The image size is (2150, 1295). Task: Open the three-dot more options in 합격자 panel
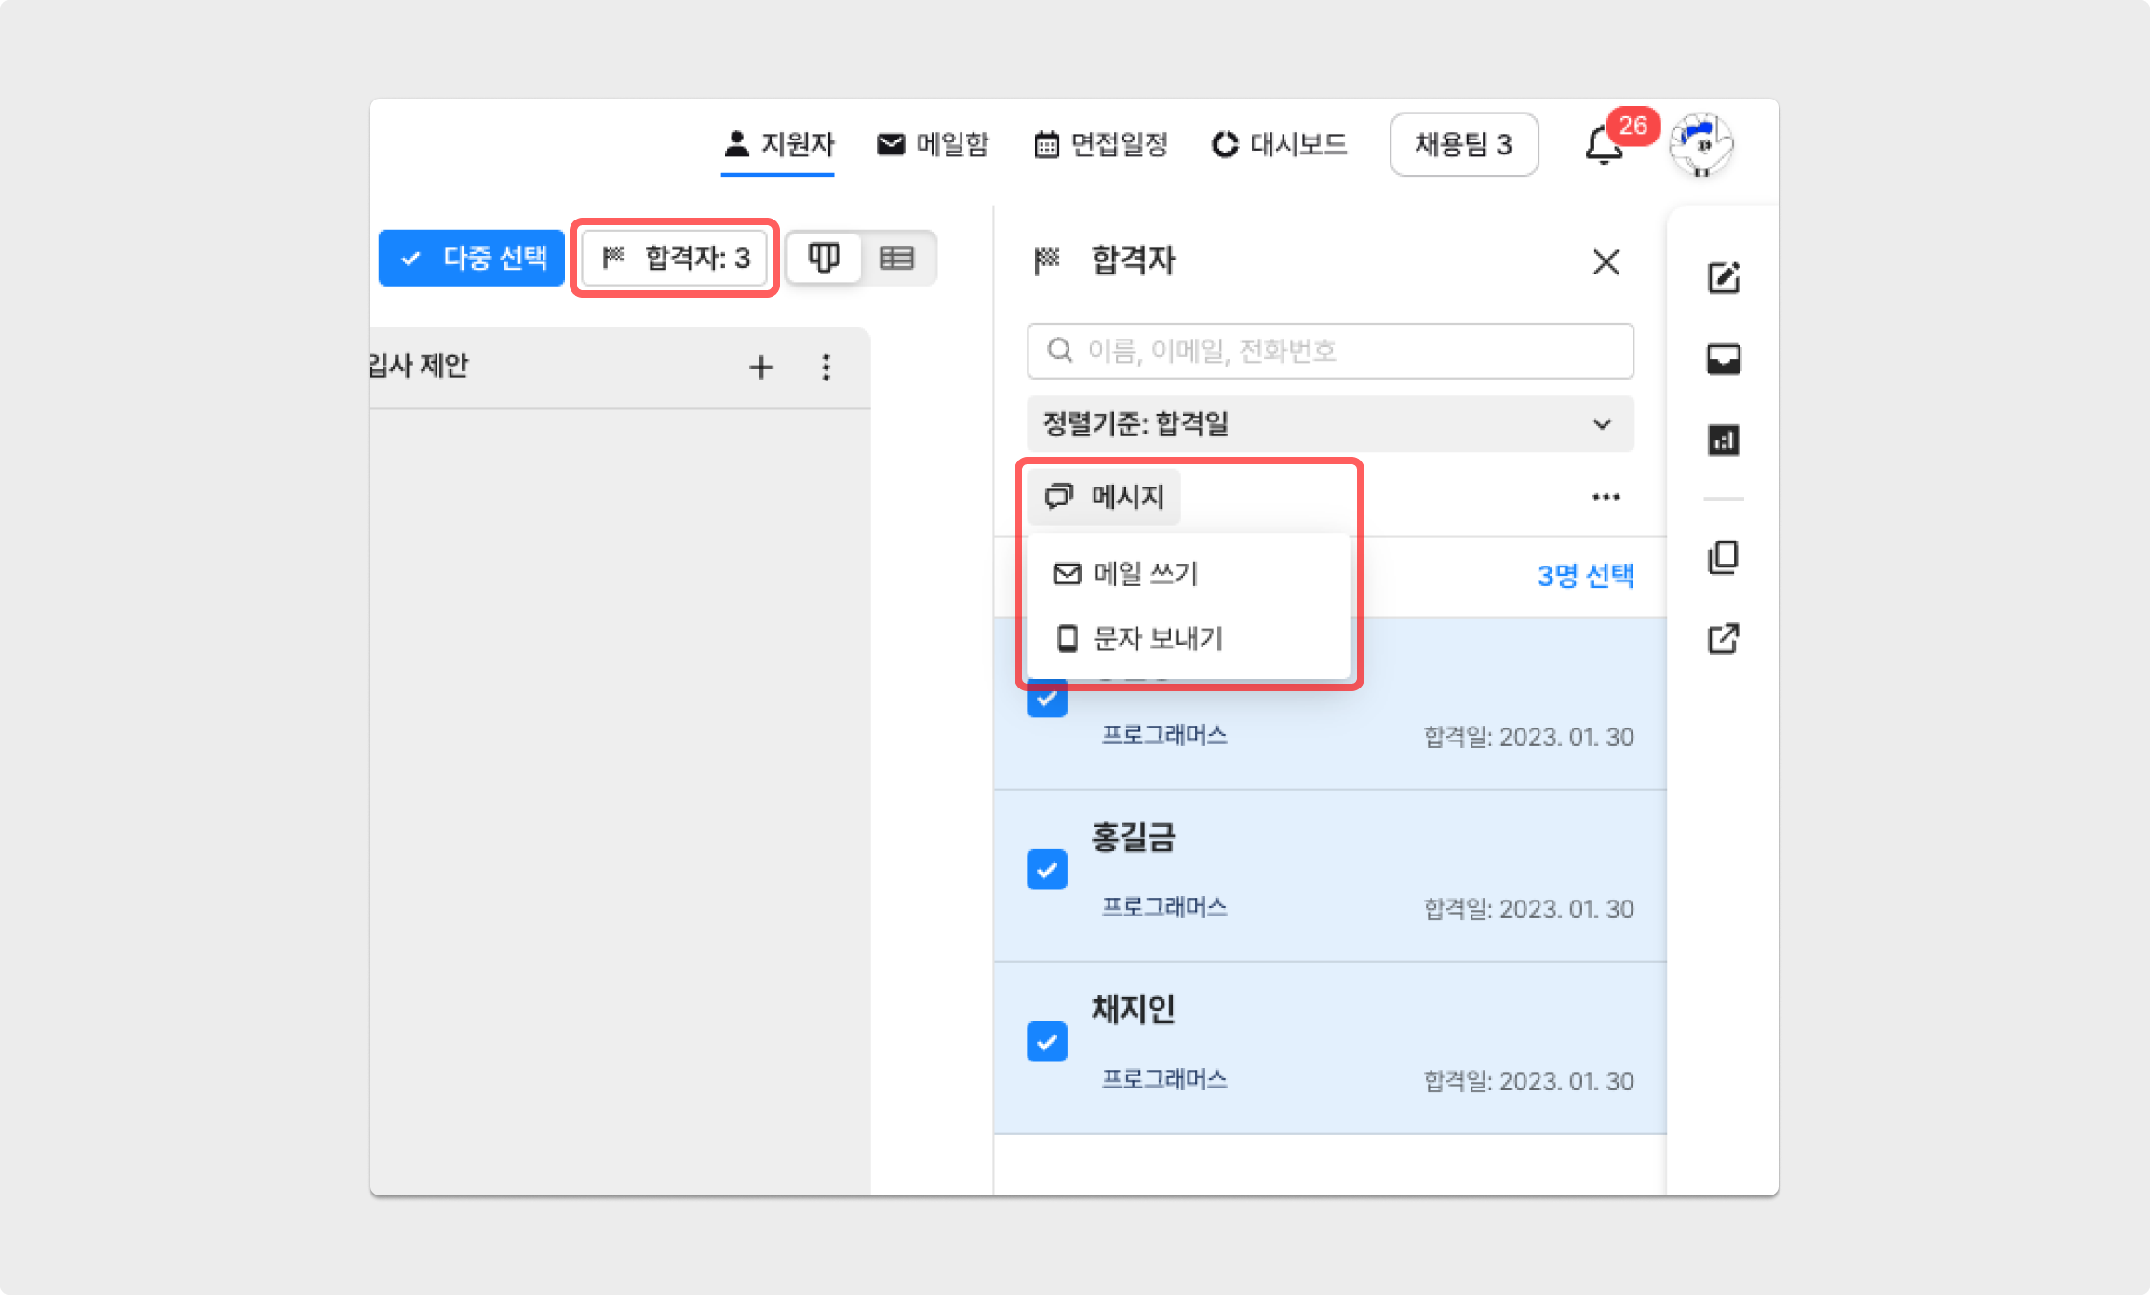coord(1606,497)
